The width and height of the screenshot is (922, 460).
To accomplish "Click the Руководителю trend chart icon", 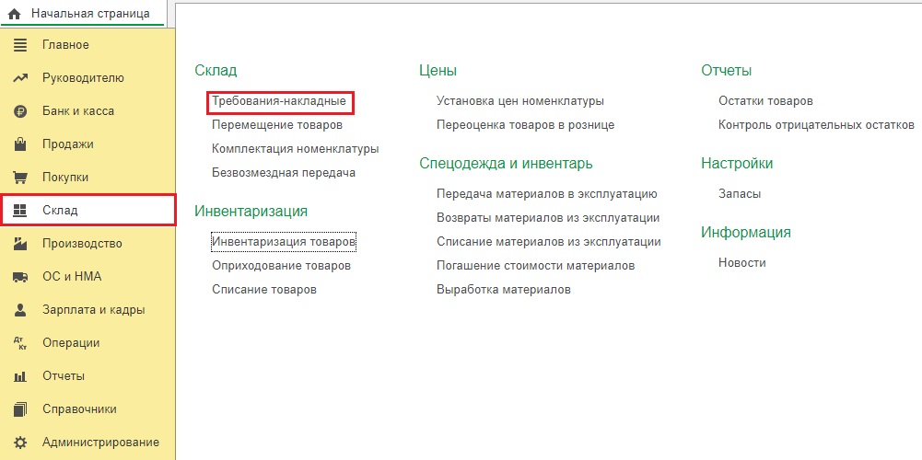I will point(20,78).
